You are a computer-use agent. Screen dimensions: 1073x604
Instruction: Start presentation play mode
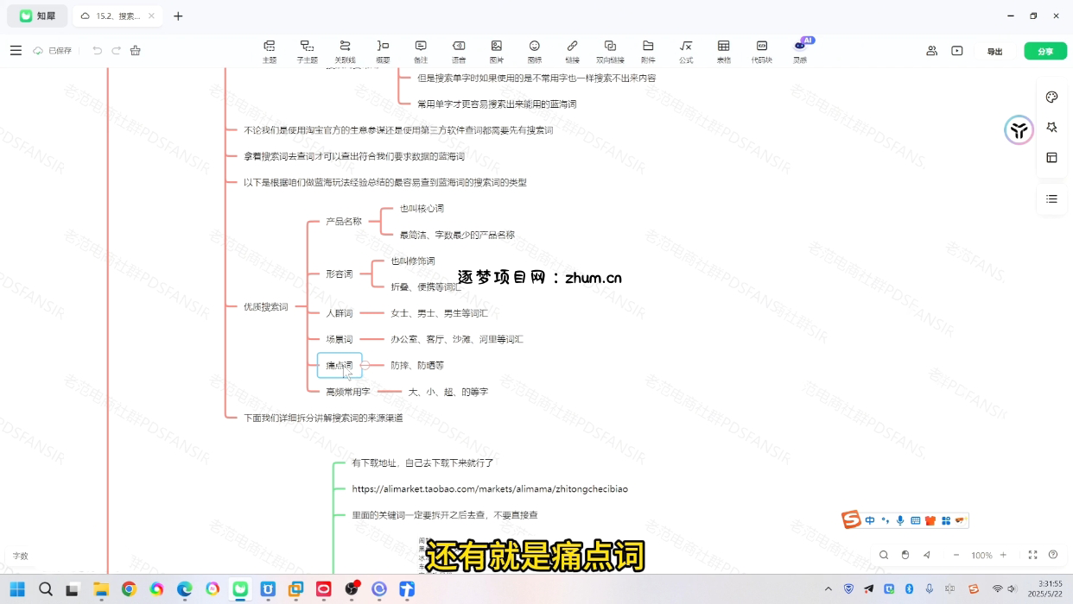coord(957,51)
